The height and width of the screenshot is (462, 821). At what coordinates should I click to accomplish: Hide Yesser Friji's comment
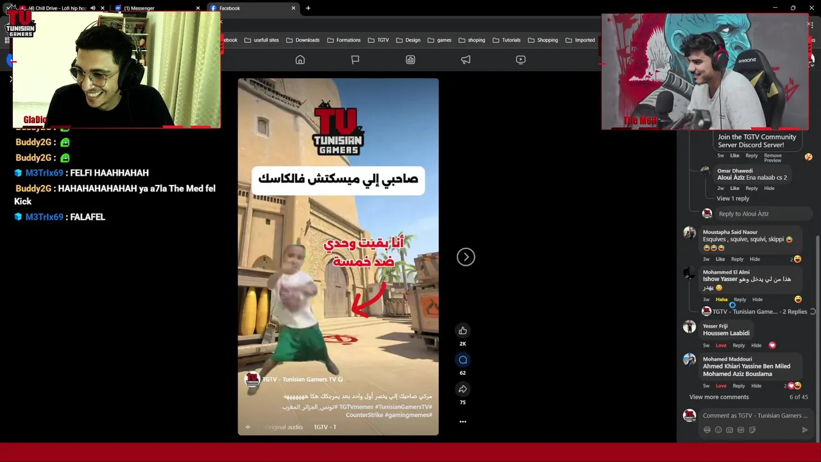(756, 345)
